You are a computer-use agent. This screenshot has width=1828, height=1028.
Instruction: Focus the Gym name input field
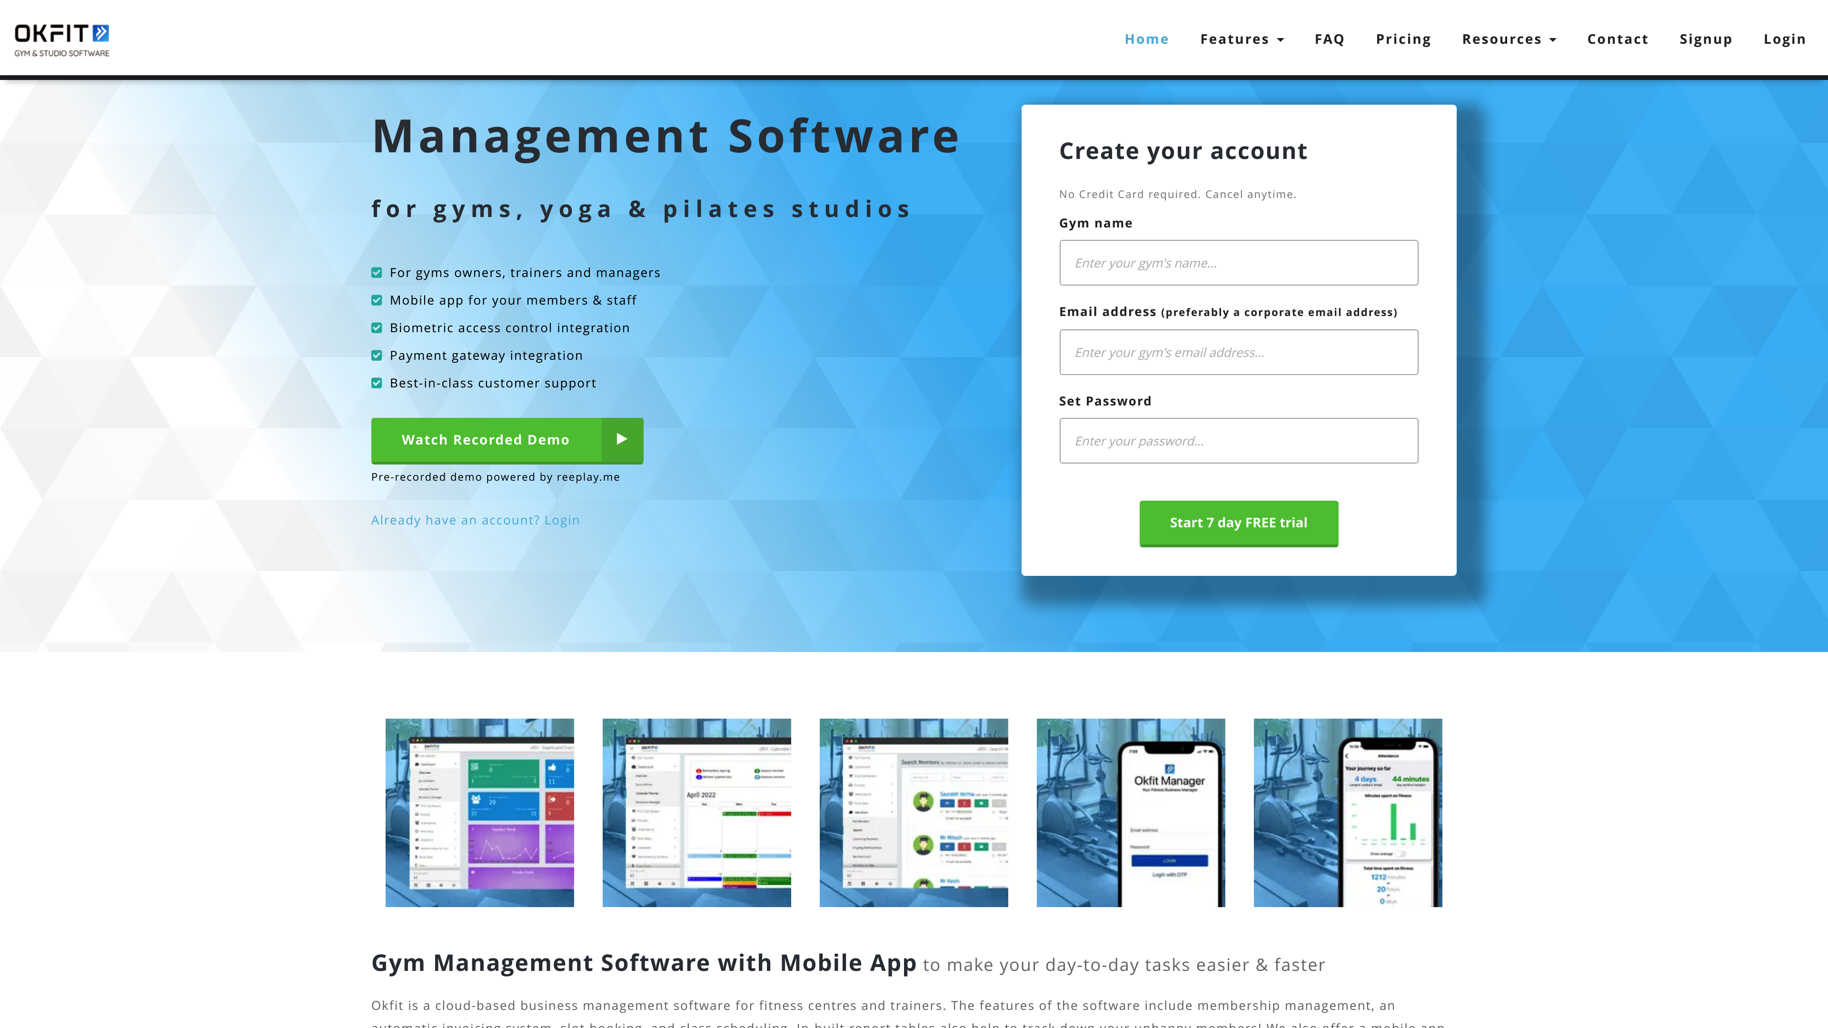(1238, 263)
